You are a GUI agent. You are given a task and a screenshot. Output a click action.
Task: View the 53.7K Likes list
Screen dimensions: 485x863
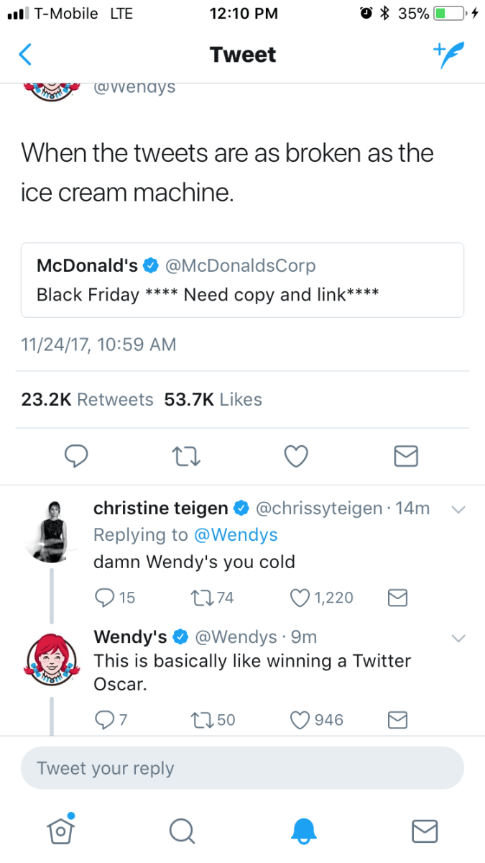coord(213,399)
